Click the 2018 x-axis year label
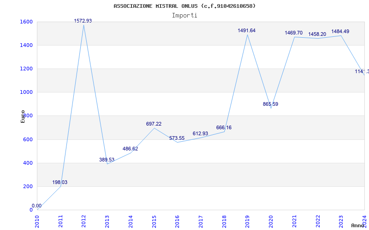This screenshot has width=369, height=230. pos(224,222)
